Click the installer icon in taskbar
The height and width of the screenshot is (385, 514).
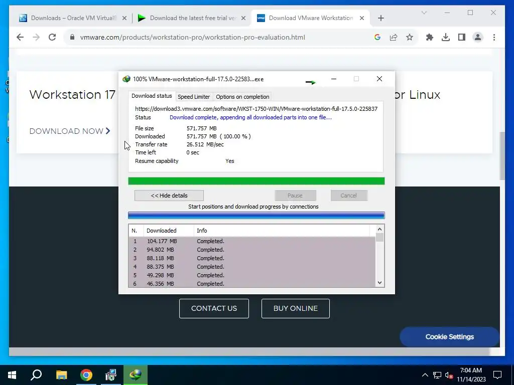111,375
